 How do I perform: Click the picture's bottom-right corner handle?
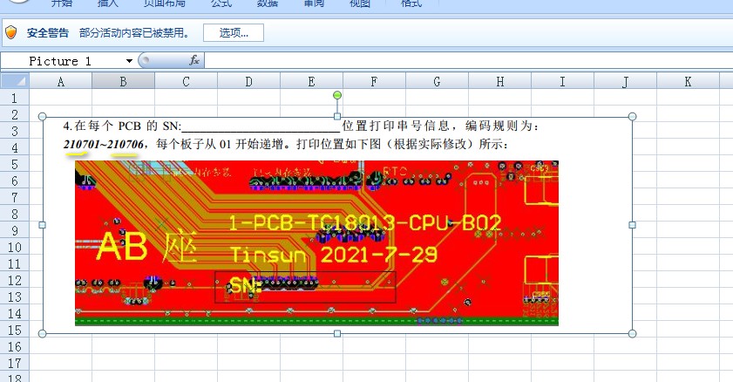coord(632,333)
